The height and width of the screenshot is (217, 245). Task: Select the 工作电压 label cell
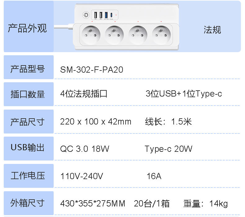click(28, 176)
